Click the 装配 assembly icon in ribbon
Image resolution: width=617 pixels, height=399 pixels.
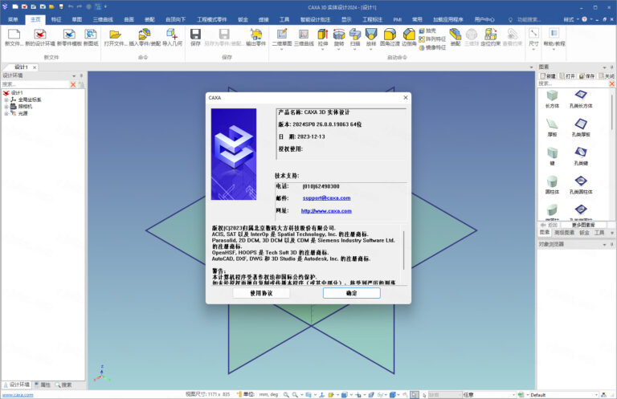(456, 35)
